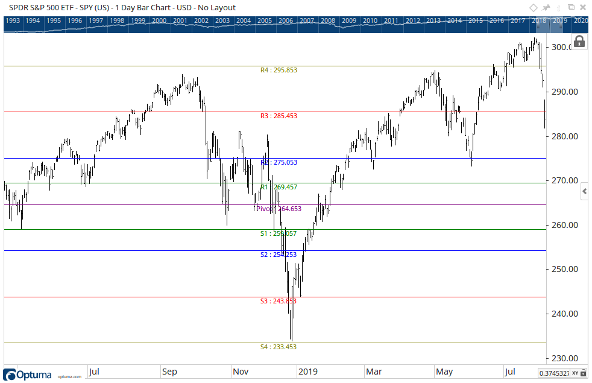
Task: Jump to 1999 in the year strip
Action: click(x=138, y=21)
